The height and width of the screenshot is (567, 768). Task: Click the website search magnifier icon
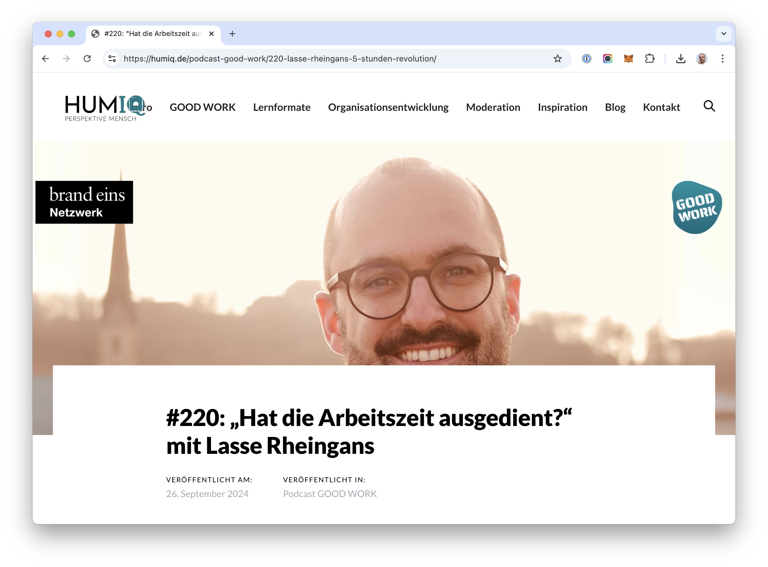[709, 106]
